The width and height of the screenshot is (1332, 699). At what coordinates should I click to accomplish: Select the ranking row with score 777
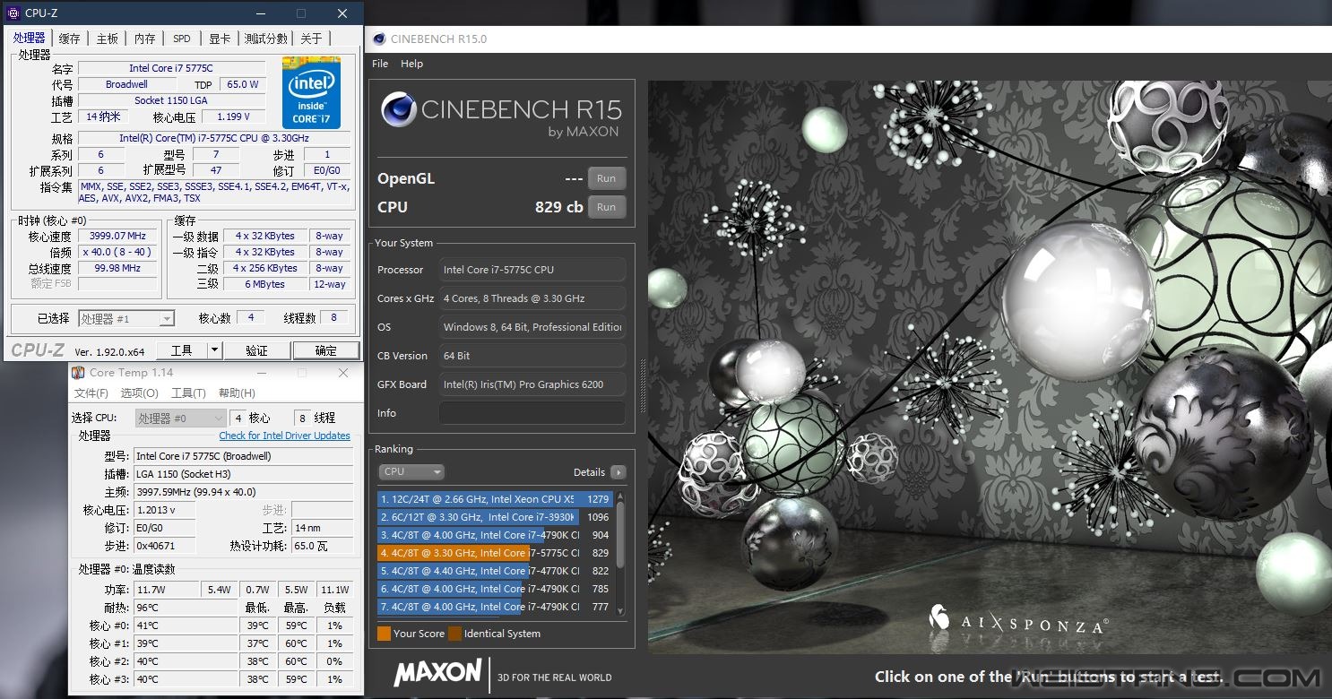point(495,607)
